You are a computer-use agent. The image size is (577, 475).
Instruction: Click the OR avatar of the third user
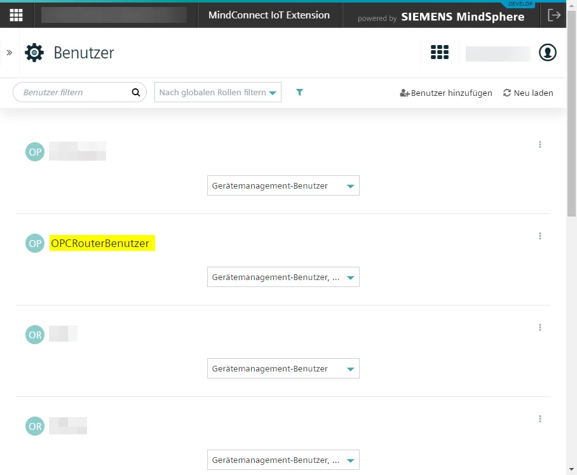pyautogui.click(x=35, y=335)
